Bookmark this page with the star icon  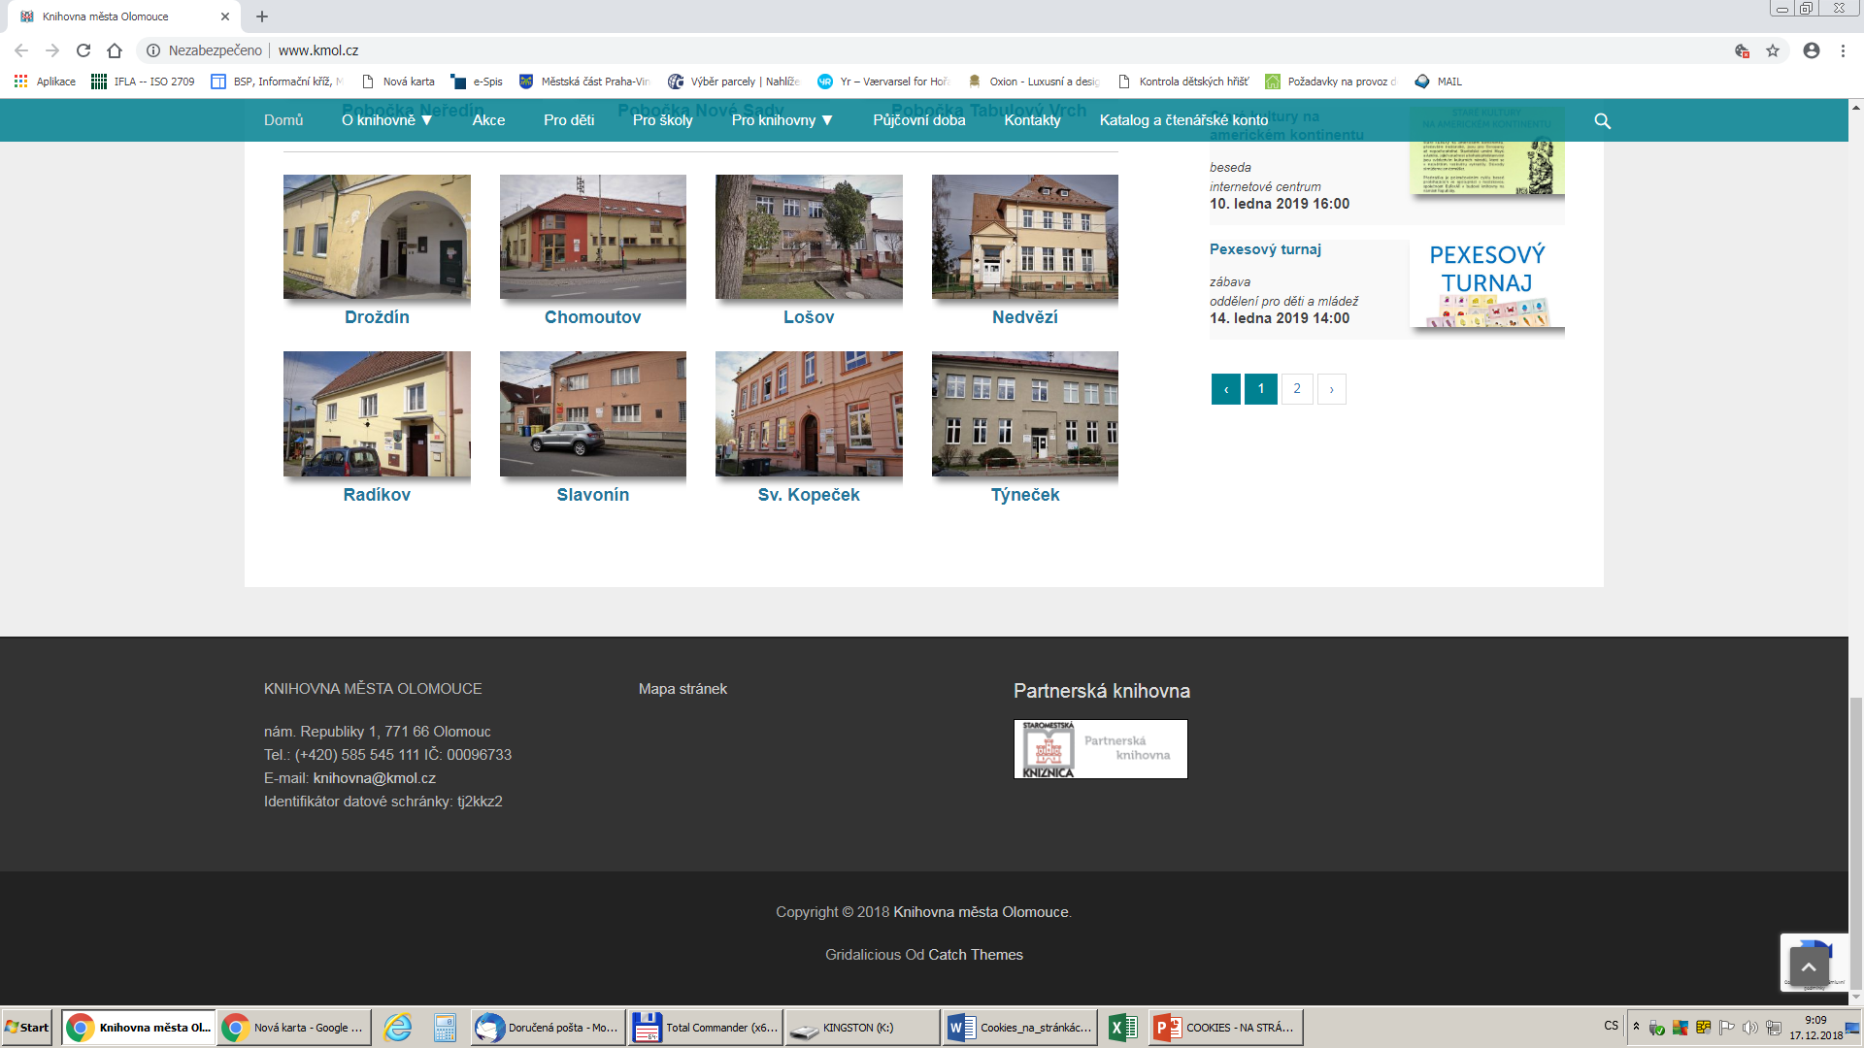pyautogui.click(x=1773, y=50)
